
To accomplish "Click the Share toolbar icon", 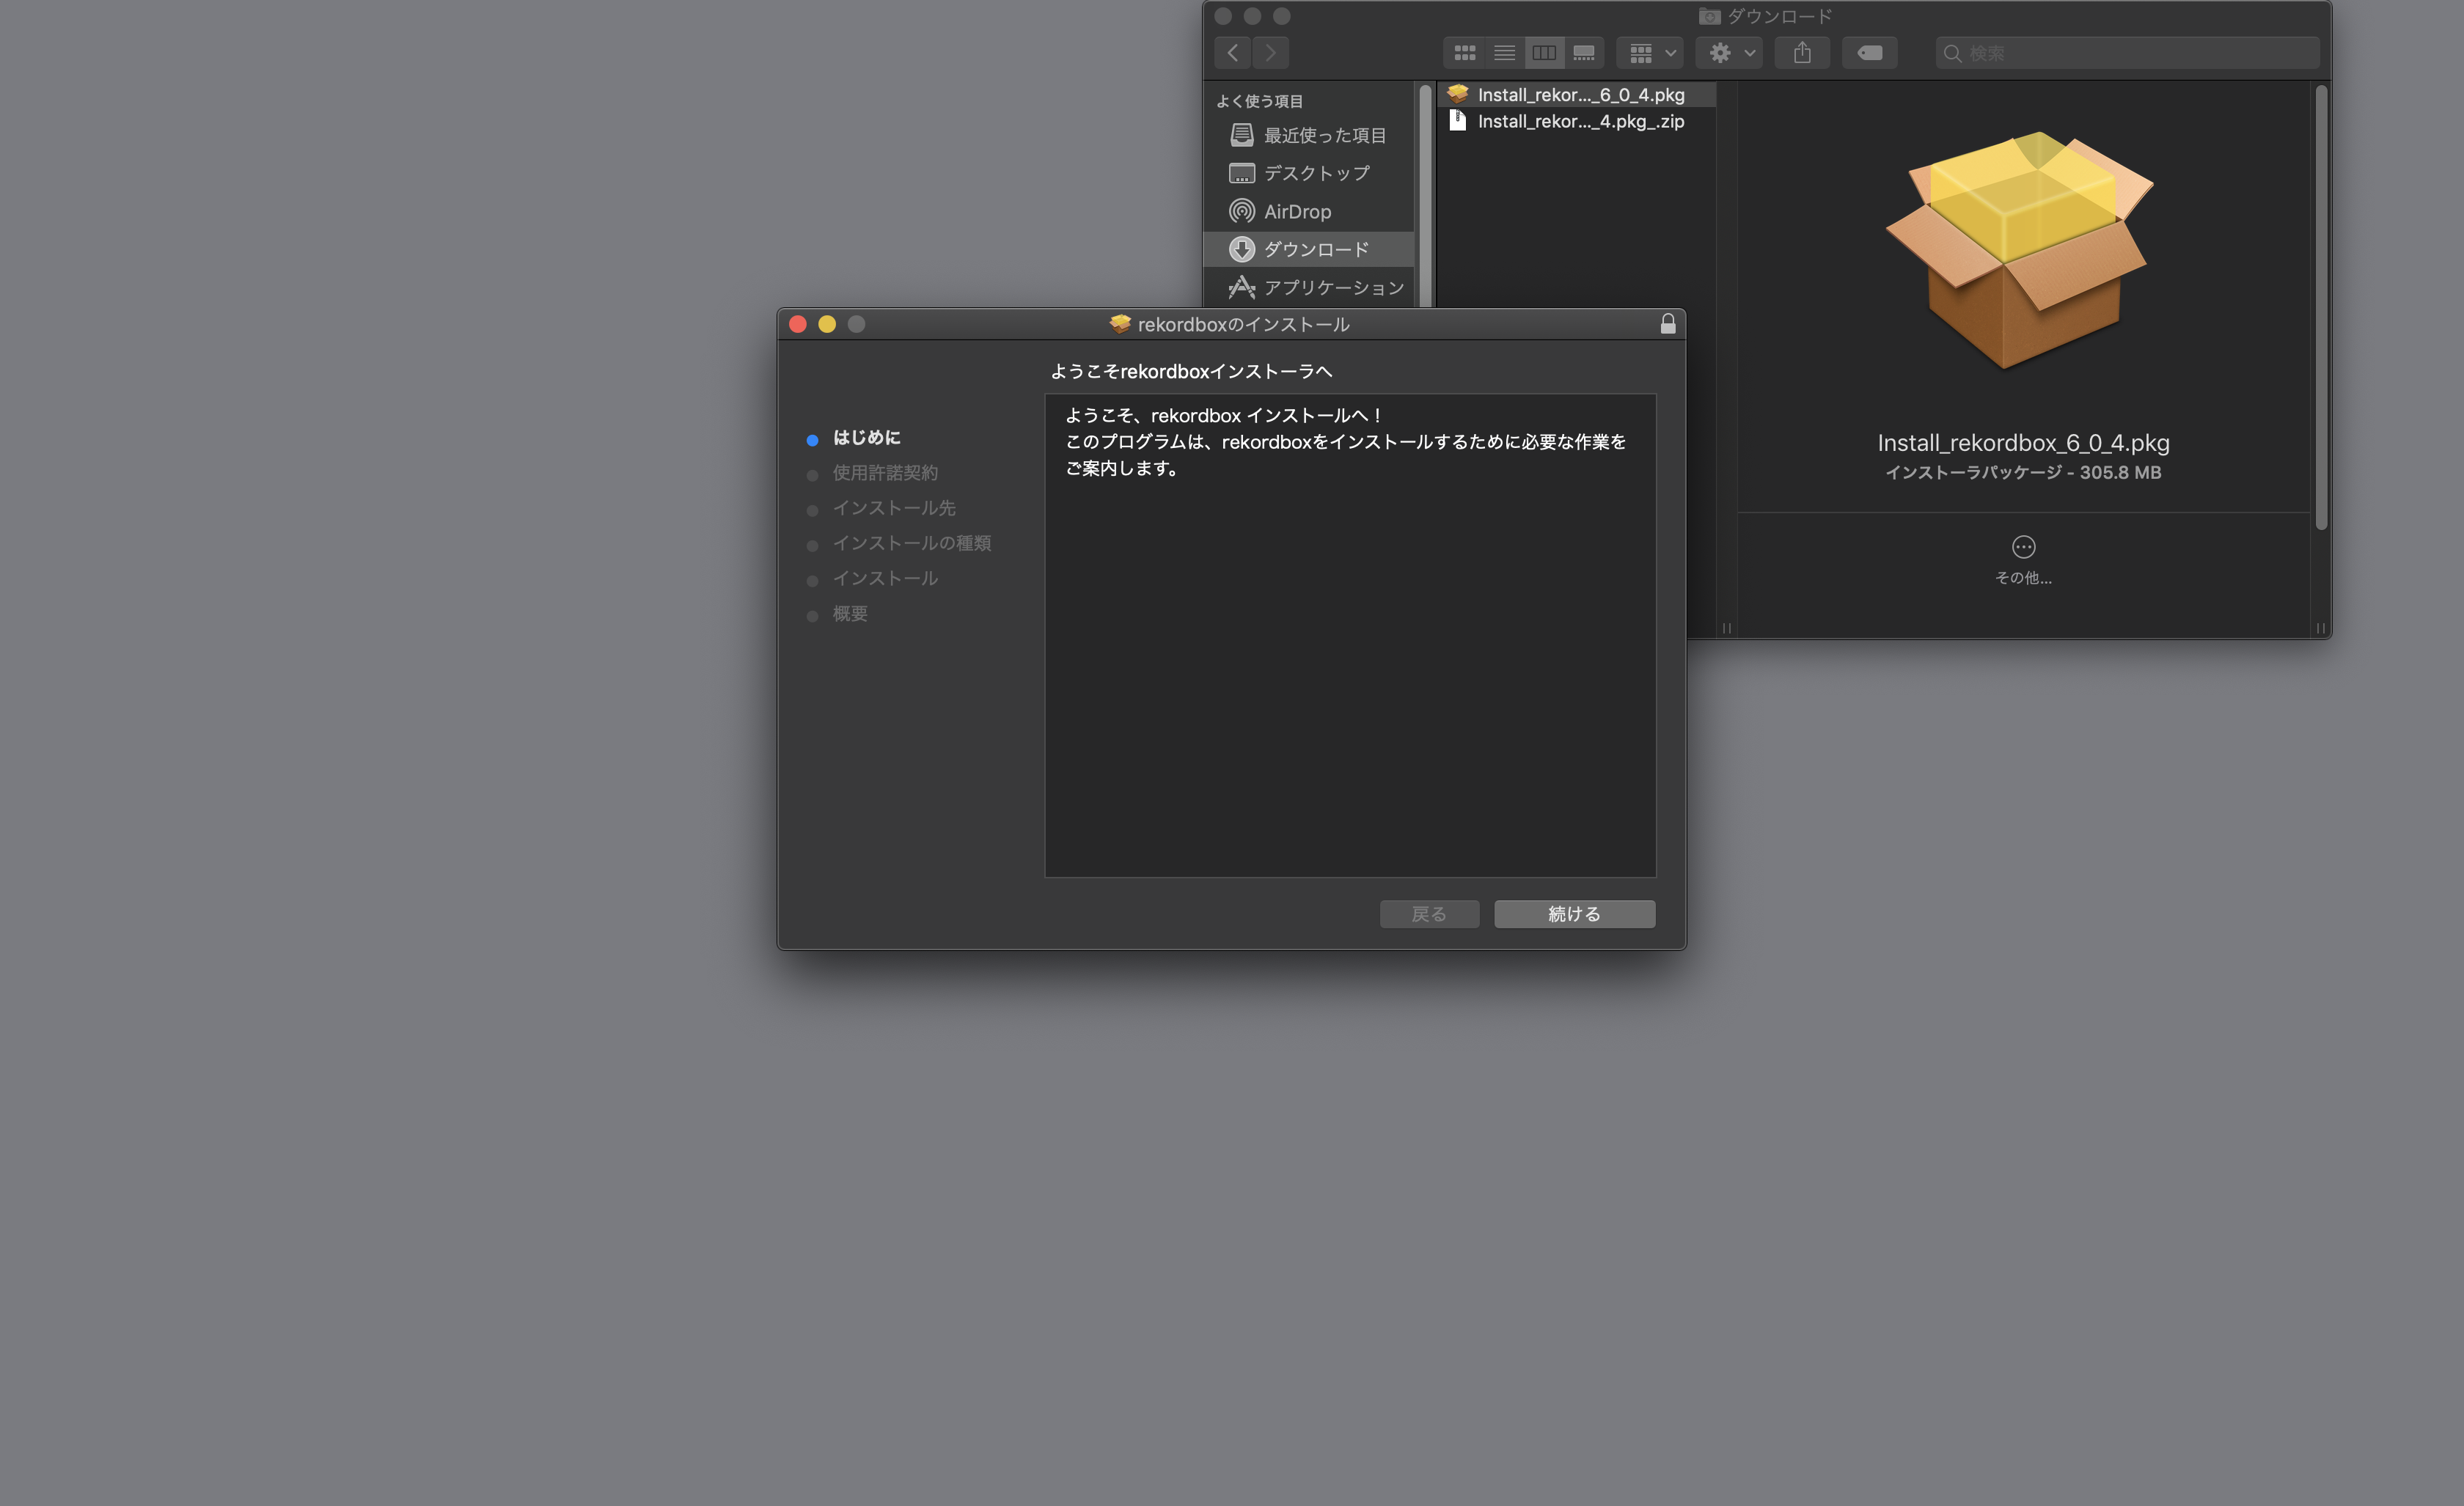I will click(1802, 53).
